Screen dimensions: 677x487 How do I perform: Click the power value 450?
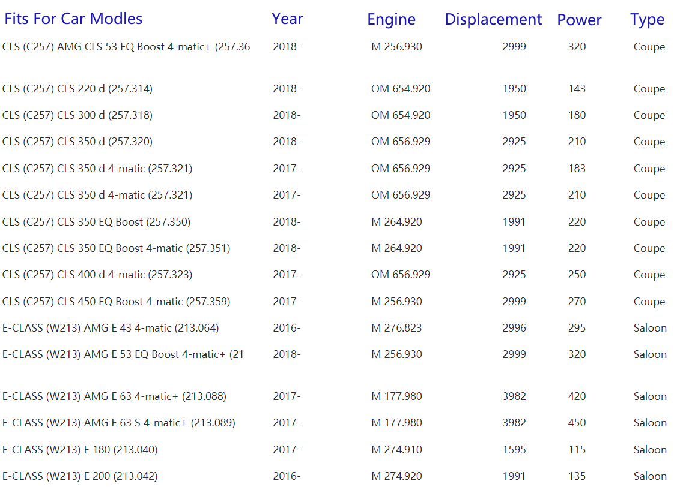[x=577, y=423]
